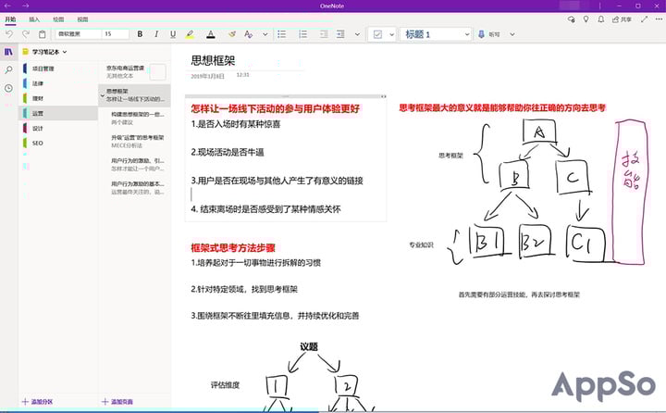Redo the last undone edit
The height and width of the screenshot is (413, 666).
coord(26,34)
